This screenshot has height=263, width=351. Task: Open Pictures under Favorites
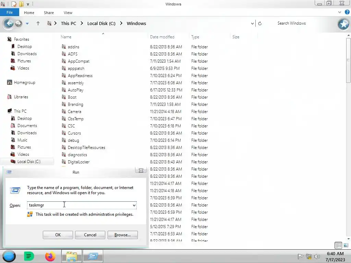coord(24,61)
